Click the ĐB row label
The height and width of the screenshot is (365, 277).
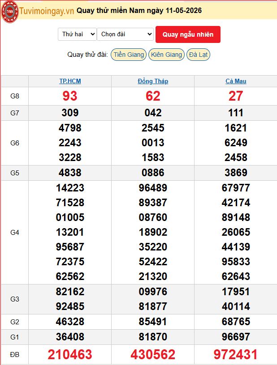[15, 355]
